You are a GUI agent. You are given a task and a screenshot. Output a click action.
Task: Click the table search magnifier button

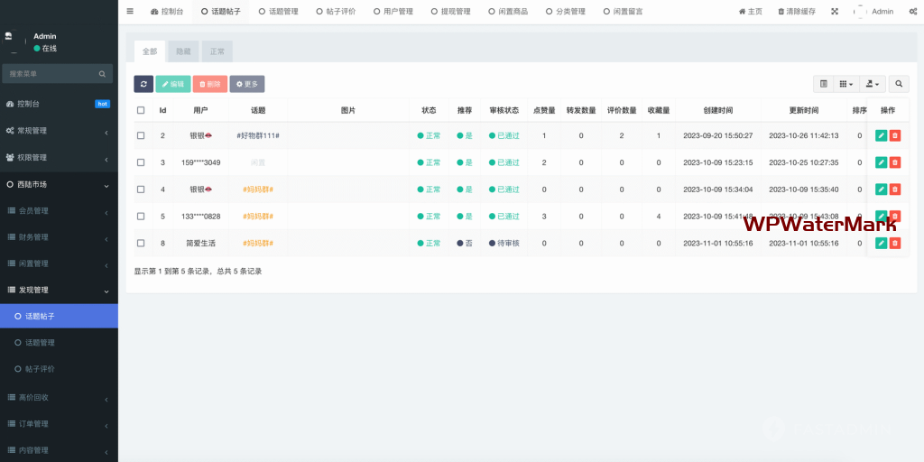899,84
